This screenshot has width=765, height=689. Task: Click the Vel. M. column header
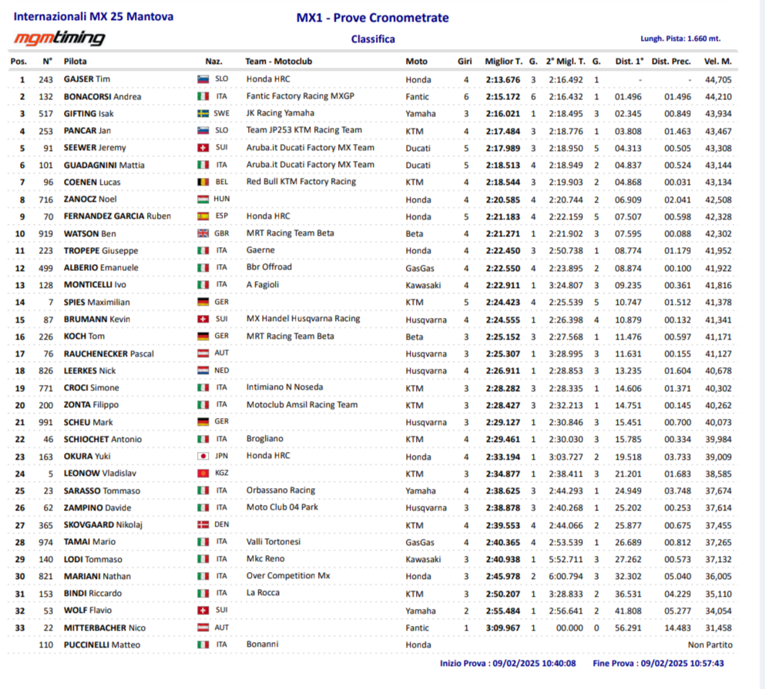click(x=717, y=62)
